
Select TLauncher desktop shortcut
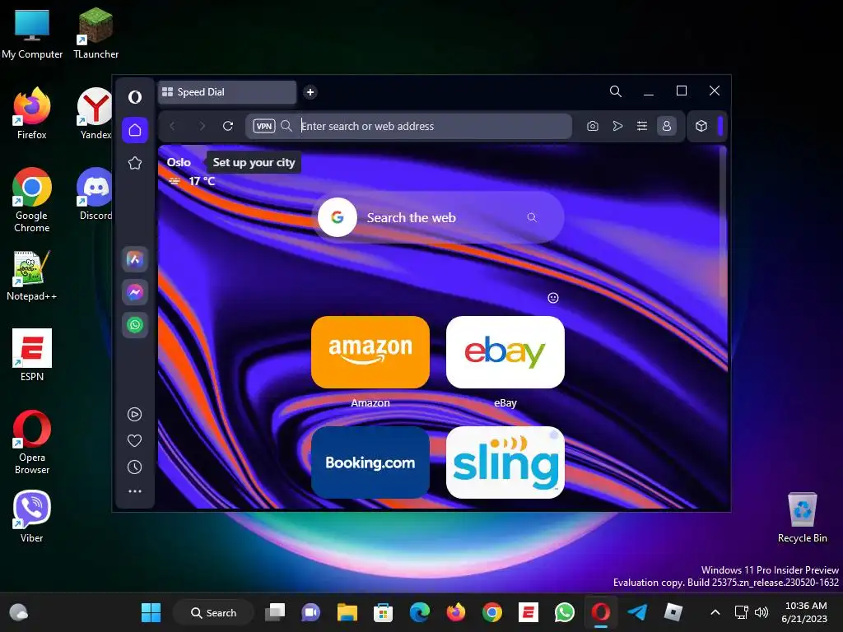click(95, 33)
